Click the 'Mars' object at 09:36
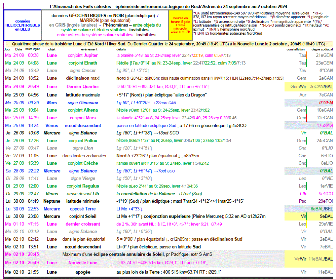Image resolution: width=336 pixels, height=279 pixels. 52,103
